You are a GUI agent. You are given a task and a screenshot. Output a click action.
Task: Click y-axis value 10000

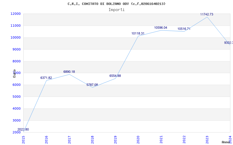coord(15,37)
